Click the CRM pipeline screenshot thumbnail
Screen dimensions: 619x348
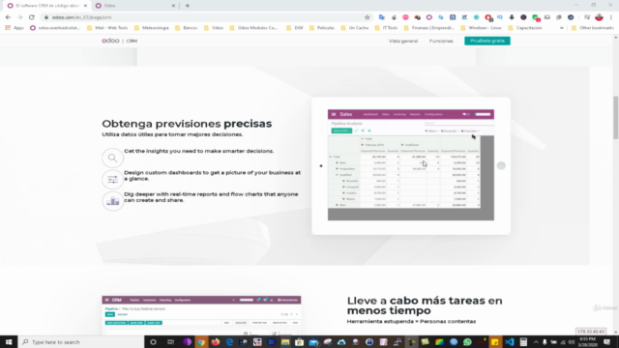pos(201,316)
